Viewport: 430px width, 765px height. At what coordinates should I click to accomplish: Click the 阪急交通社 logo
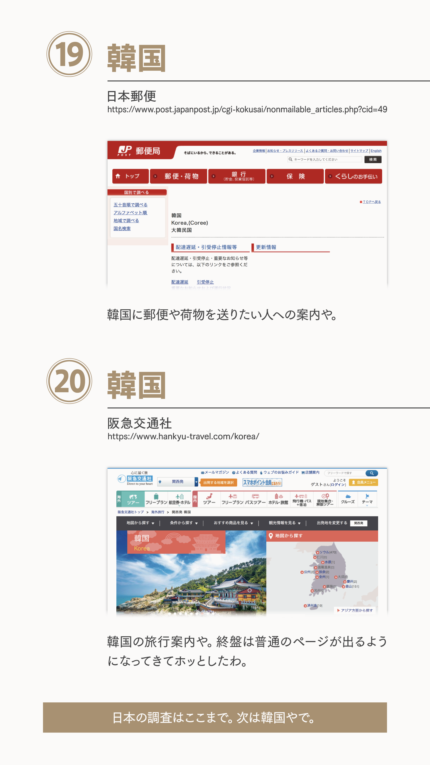[x=135, y=478]
